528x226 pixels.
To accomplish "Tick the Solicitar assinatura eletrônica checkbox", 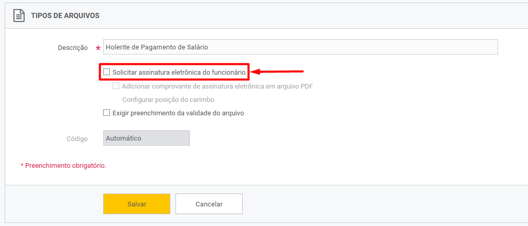I will click(x=106, y=72).
